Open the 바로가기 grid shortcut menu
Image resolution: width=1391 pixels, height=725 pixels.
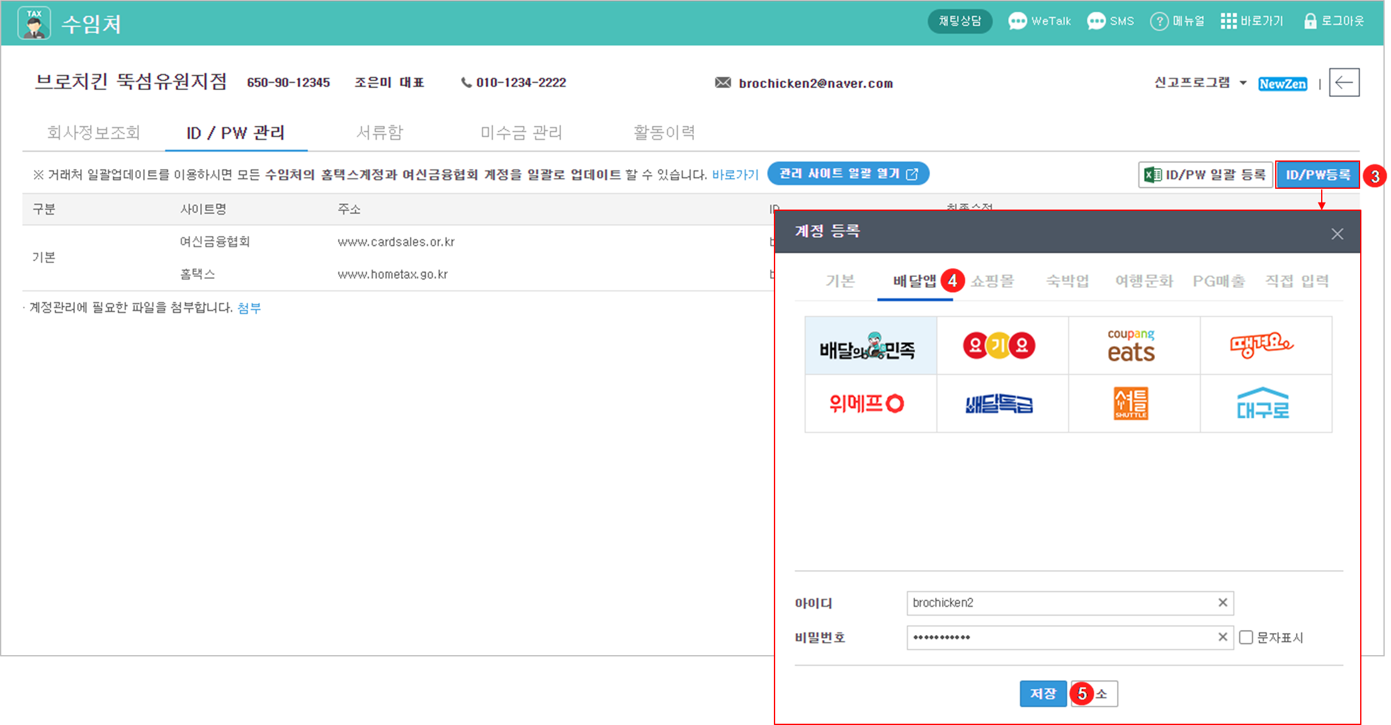(x=1252, y=21)
